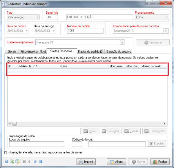Click the table edit icon with pencil

click(17, 162)
